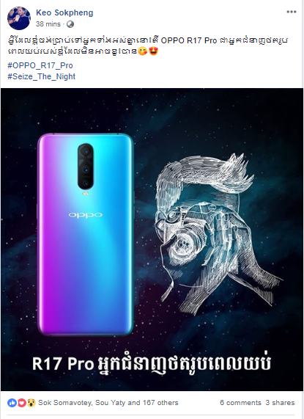This screenshot has height=419, width=304.
Task: Show the 167 others who reacted
Action: 160,403
